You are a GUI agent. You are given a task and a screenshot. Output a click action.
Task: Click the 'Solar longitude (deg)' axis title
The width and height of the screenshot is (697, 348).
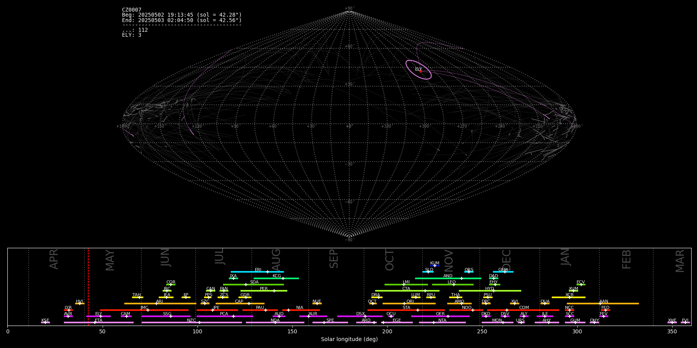(349, 339)
